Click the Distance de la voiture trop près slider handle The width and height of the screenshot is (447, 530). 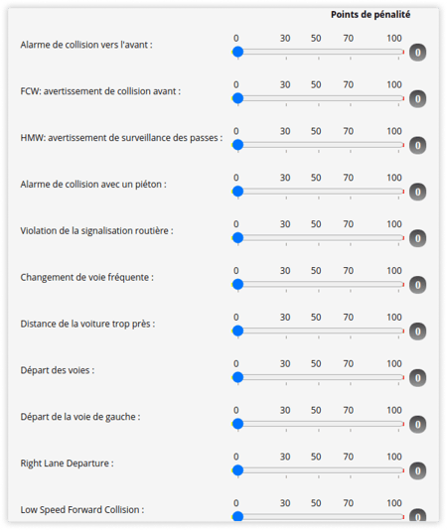click(x=237, y=331)
